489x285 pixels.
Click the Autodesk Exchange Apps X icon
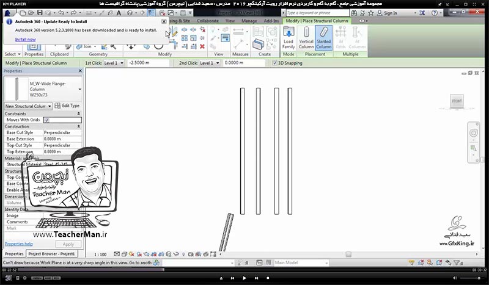pos(422,13)
